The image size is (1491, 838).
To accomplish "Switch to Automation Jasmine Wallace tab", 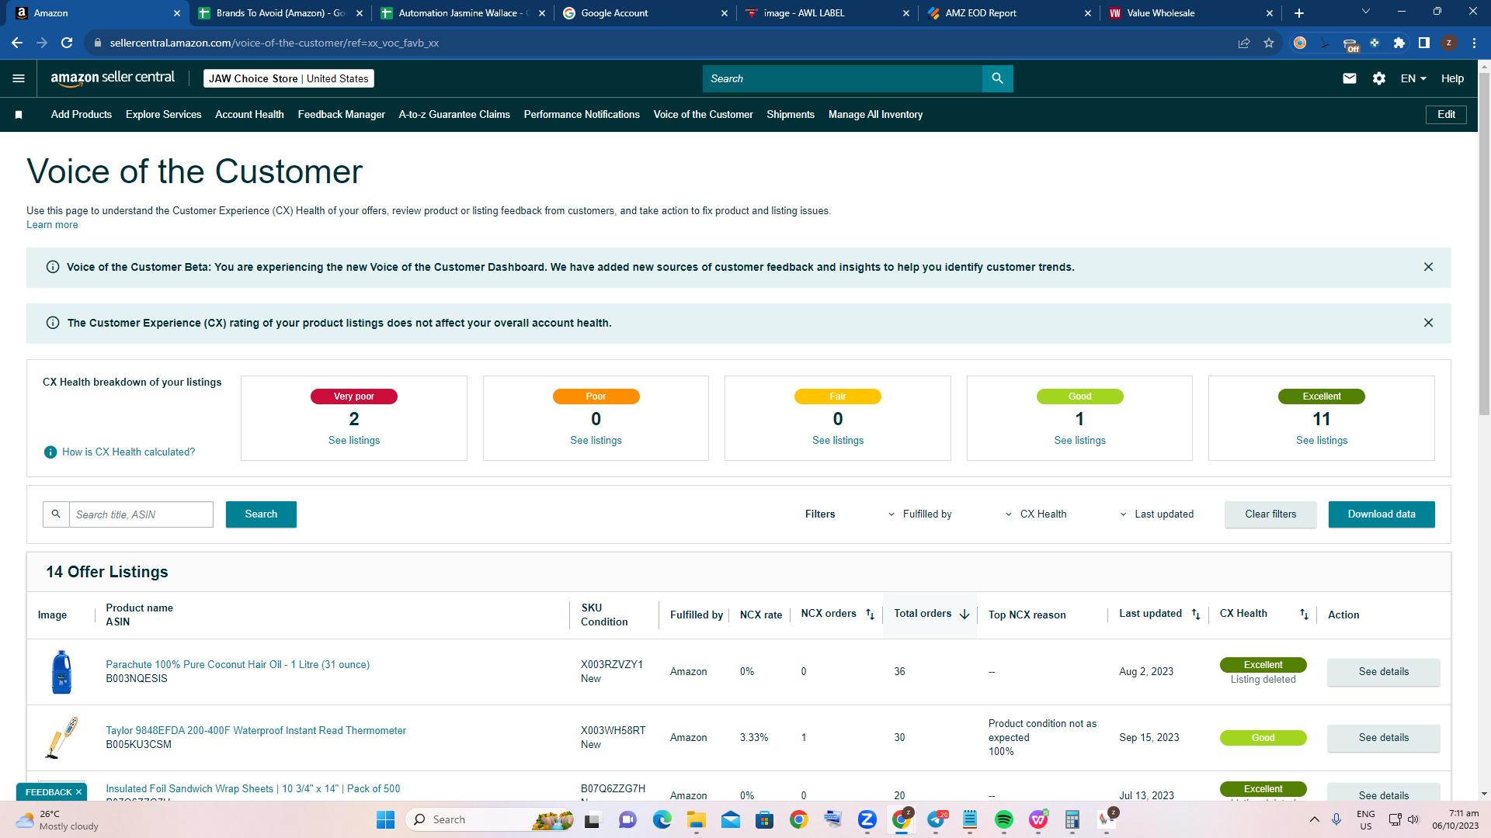I will pyautogui.click(x=463, y=13).
